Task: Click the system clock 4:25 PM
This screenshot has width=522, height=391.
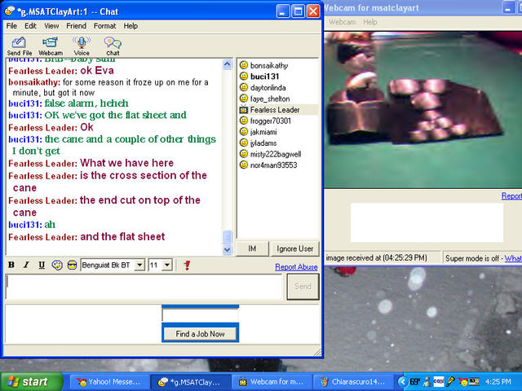Action: click(x=498, y=382)
